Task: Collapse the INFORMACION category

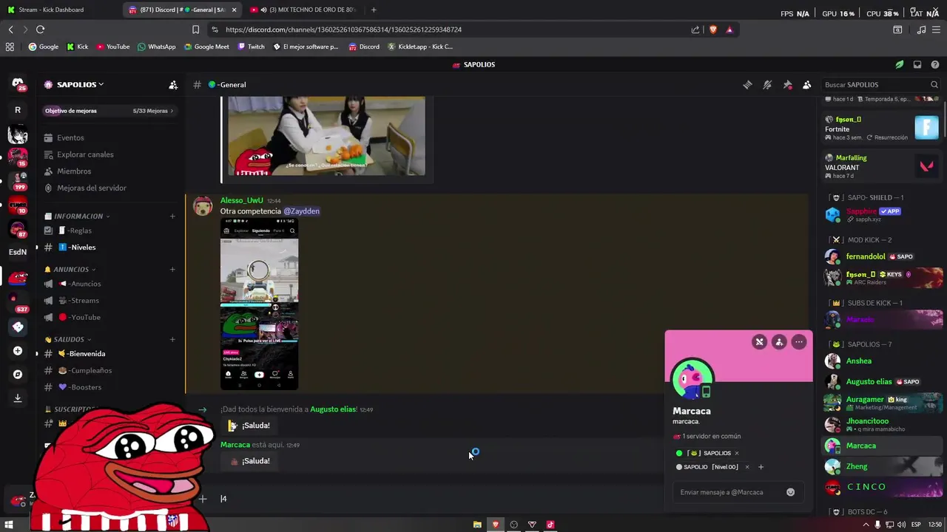Action: click(78, 216)
